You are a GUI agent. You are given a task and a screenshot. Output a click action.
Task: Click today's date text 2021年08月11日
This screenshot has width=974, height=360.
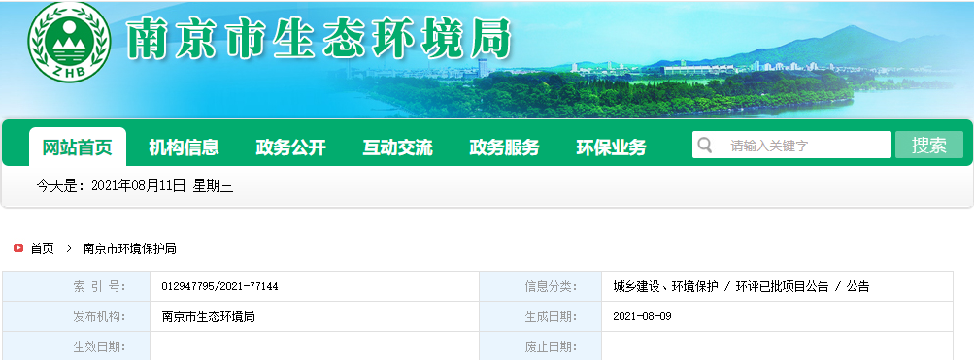(139, 185)
